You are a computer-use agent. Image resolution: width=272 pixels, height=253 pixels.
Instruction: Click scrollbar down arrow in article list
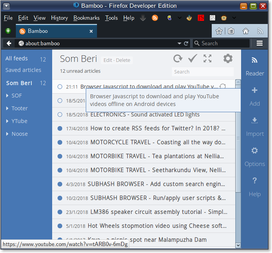coord(238,245)
